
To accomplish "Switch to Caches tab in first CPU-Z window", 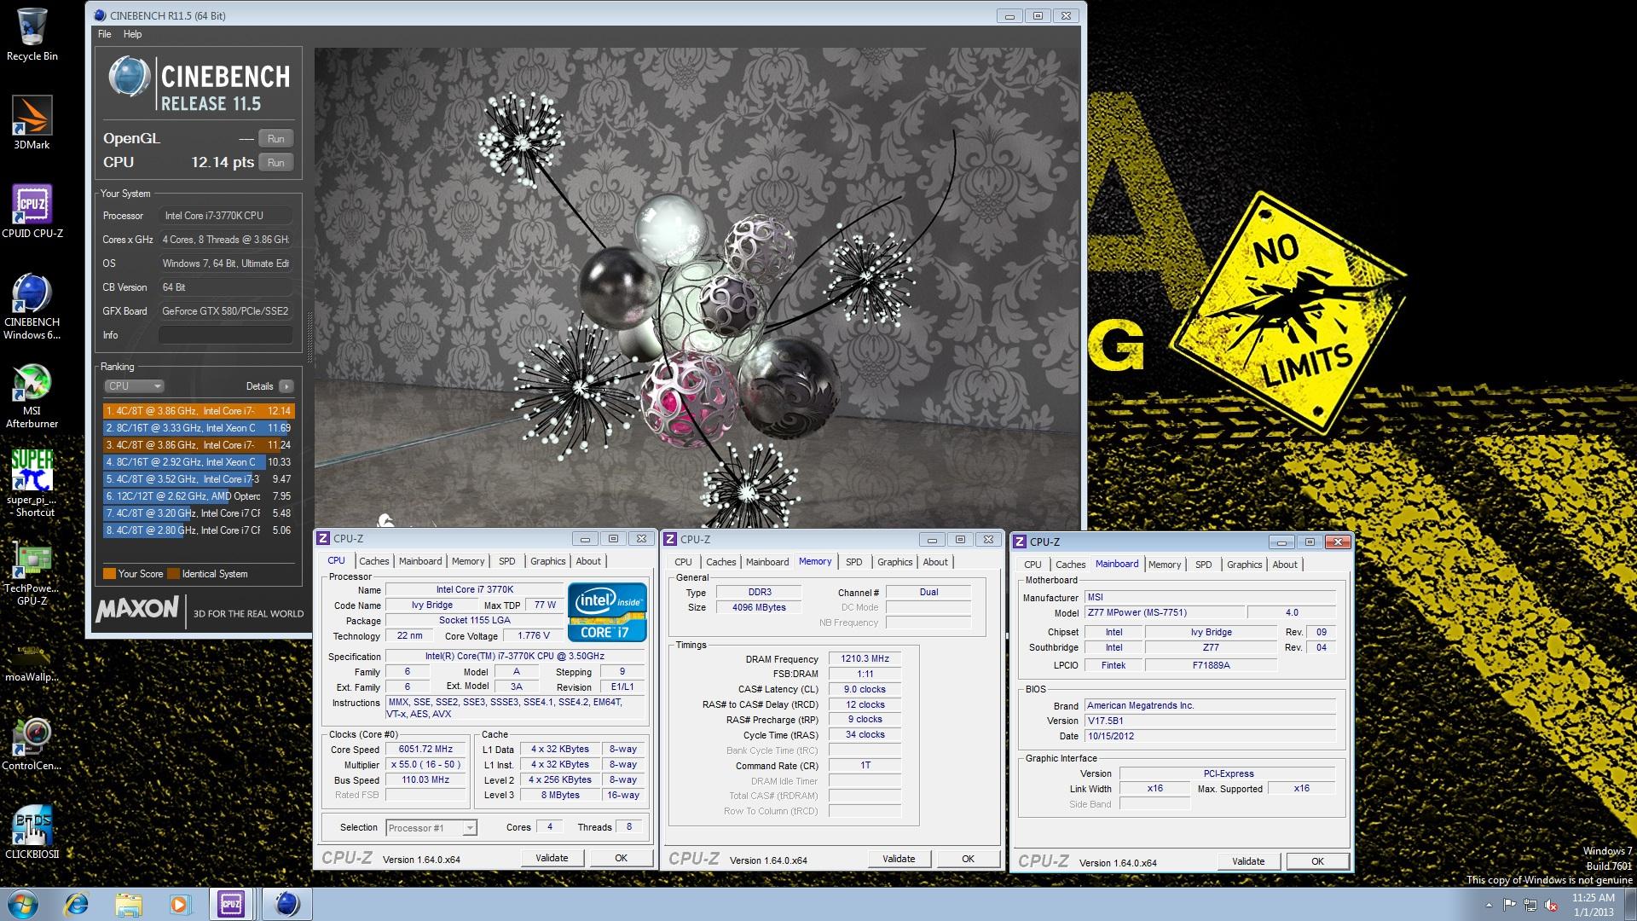I will tap(373, 561).
